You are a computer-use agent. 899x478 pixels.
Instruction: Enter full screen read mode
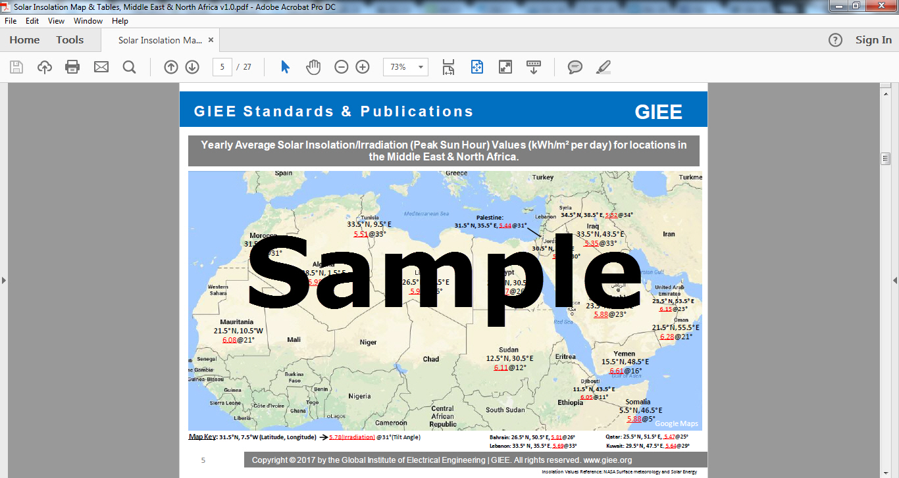505,66
